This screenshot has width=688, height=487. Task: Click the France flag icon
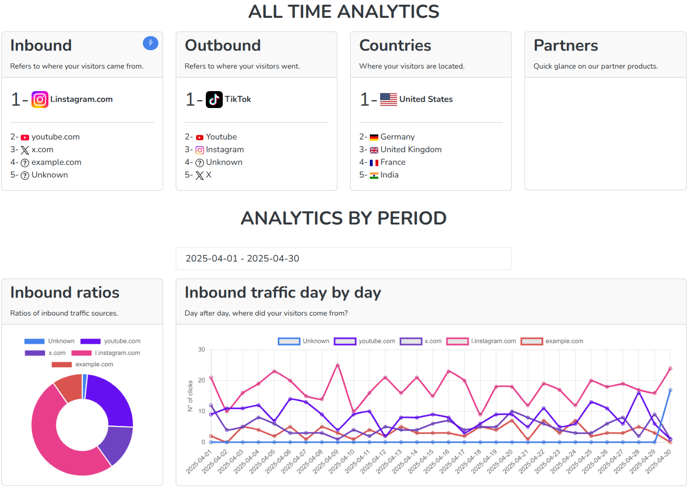[374, 162]
